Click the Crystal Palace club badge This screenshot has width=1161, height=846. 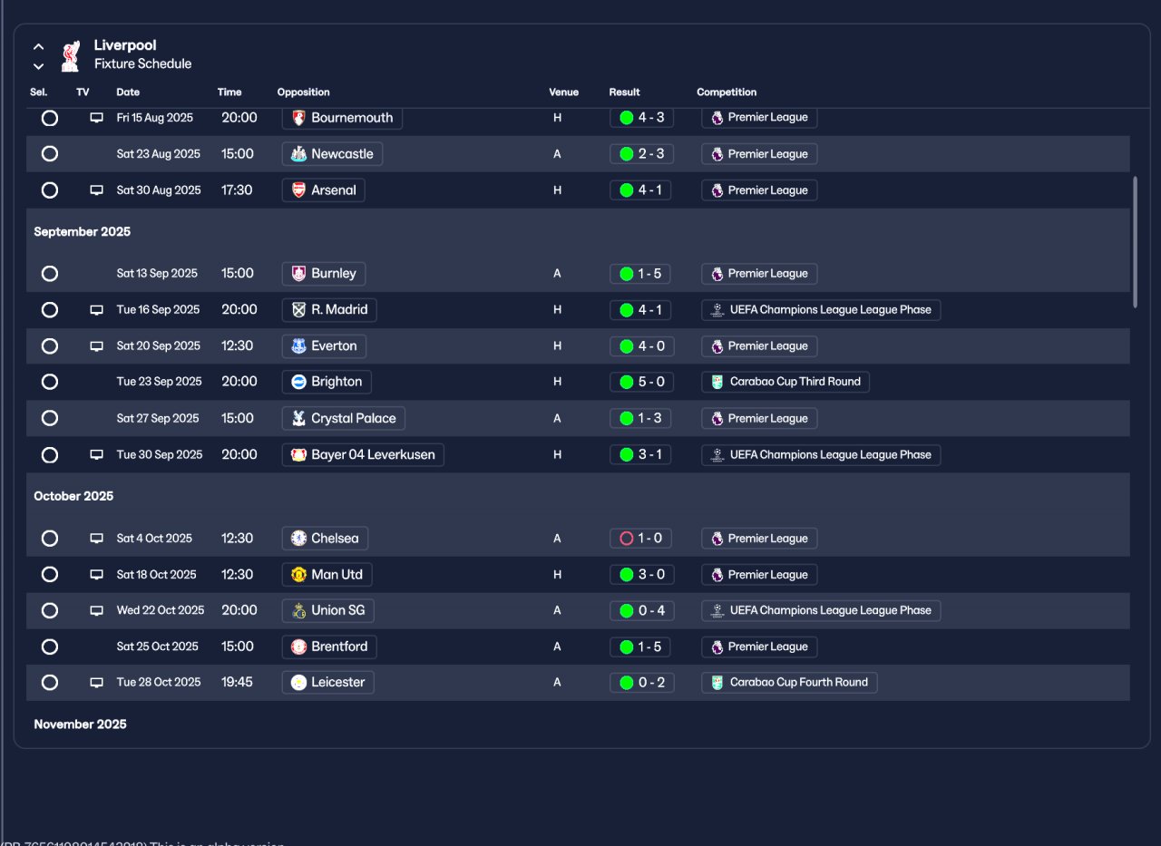(x=298, y=419)
